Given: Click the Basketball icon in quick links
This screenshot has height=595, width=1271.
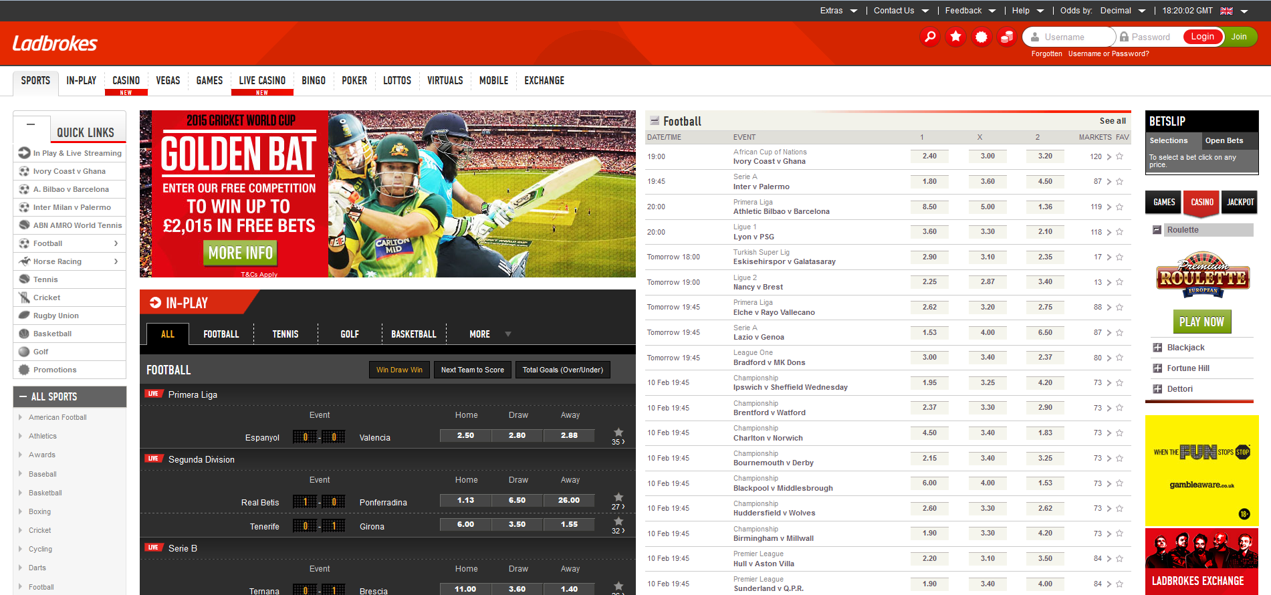Looking at the screenshot, I should 25,334.
